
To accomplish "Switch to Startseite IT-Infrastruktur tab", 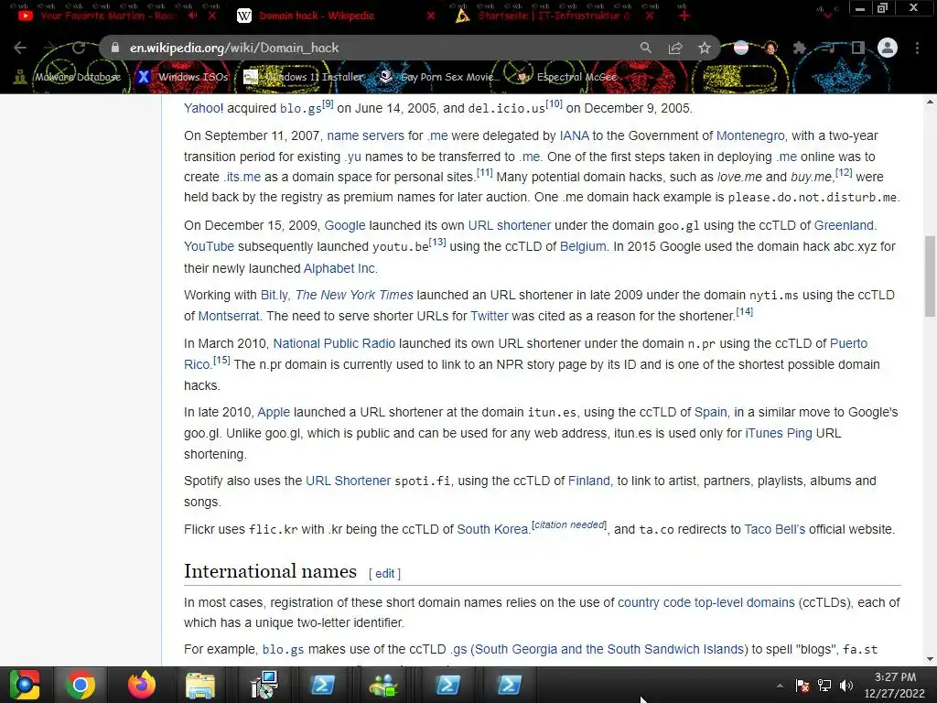I will tap(554, 16).
